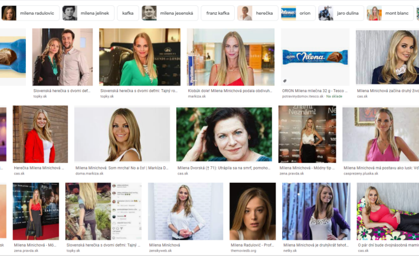Select the 'milena jelinek' suggestion chip
The height and width of the screenshot is (256, 419).
[x=88, y=13]
